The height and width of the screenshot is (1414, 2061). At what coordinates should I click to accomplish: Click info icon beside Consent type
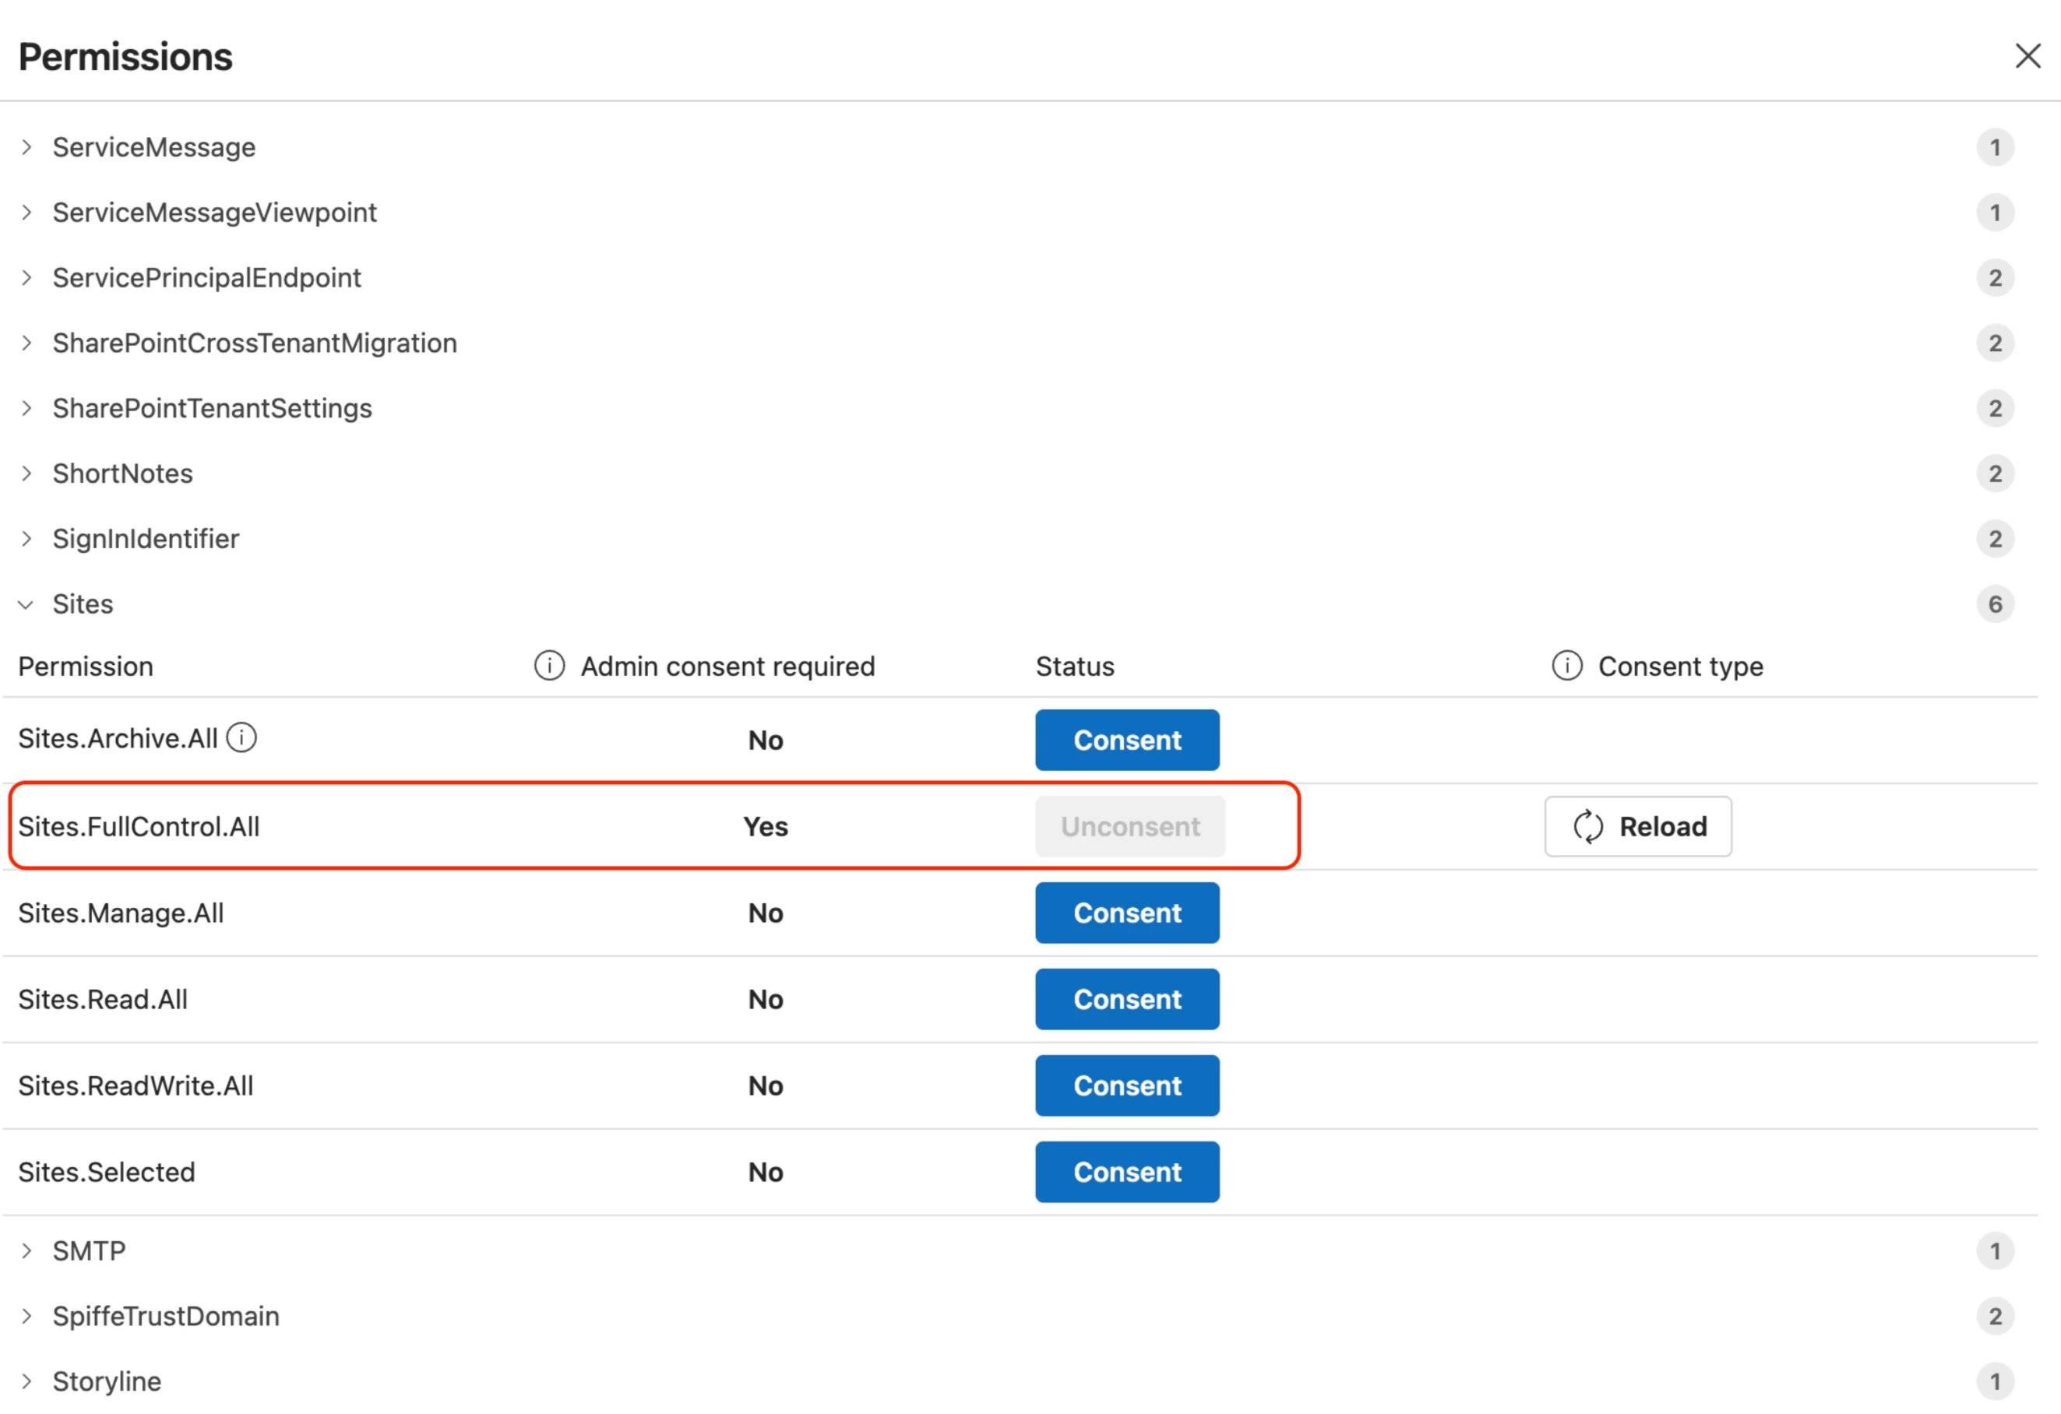[x=1567, y=666]
